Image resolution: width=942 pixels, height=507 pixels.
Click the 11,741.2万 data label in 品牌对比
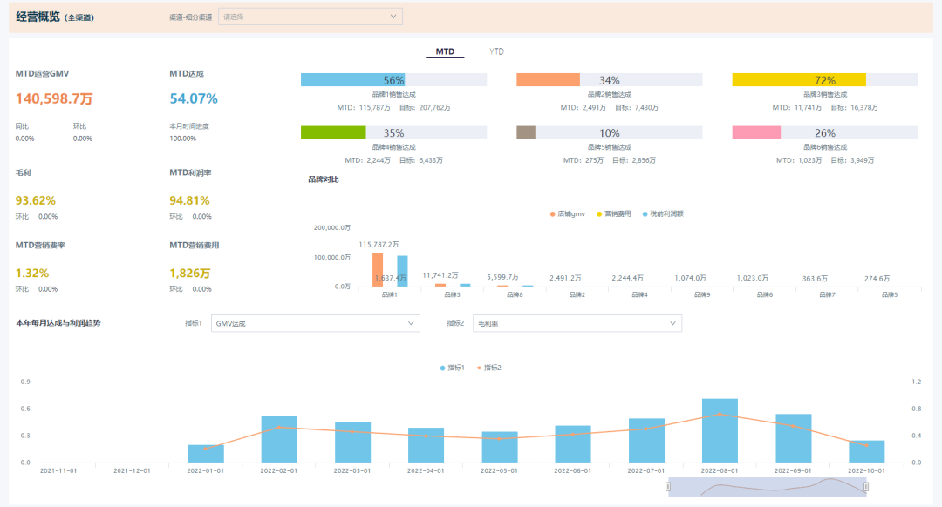pyautogui.click(x=440, y=275)
